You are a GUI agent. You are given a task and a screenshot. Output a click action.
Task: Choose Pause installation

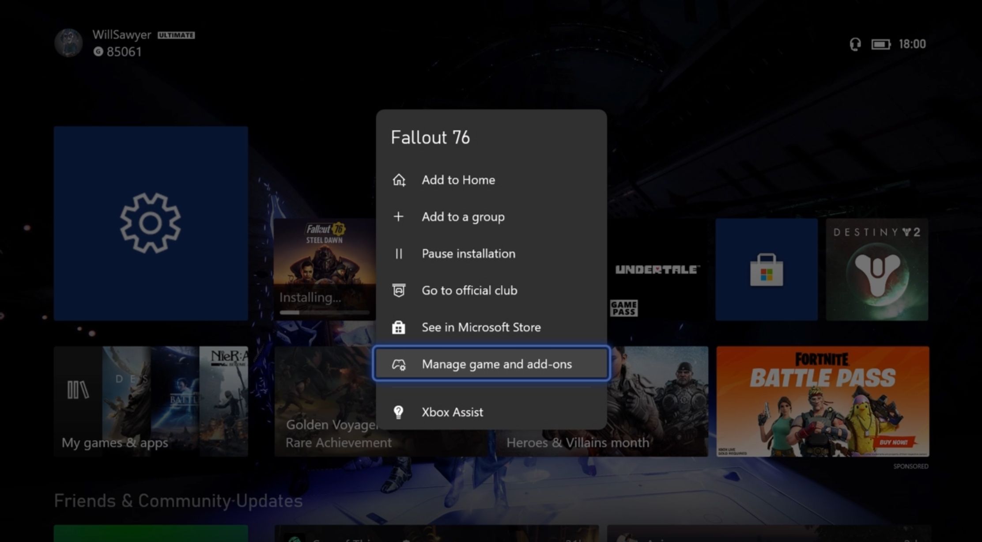tap(491, 254)
